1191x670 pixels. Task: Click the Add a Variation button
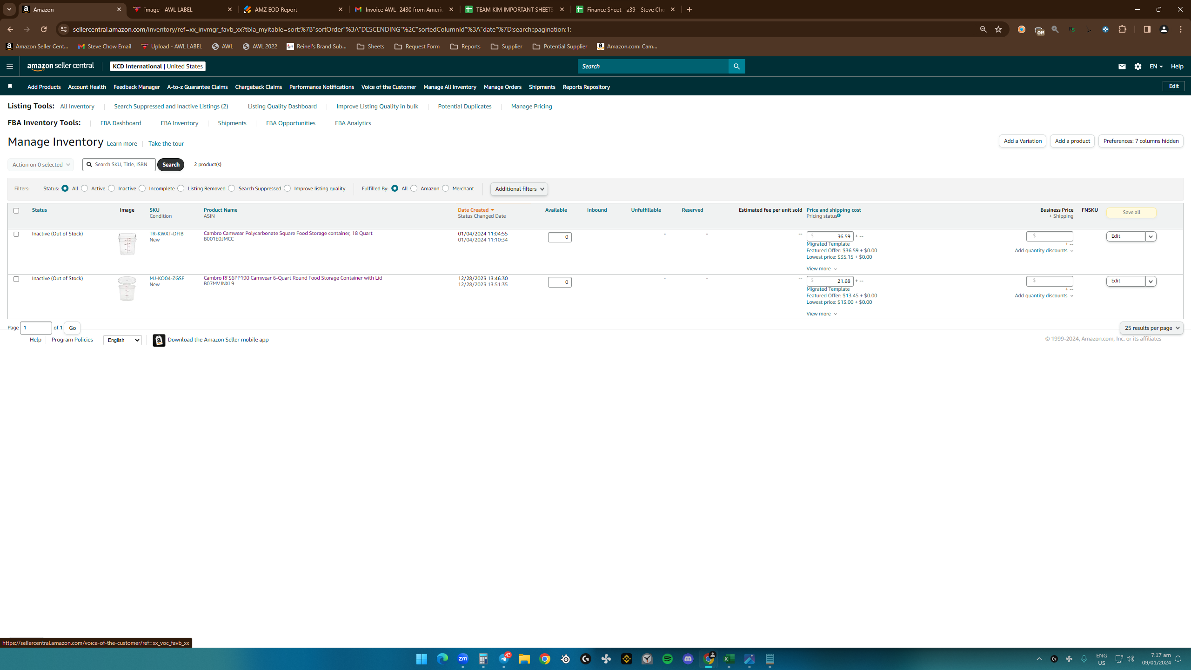pos(1023,141)
